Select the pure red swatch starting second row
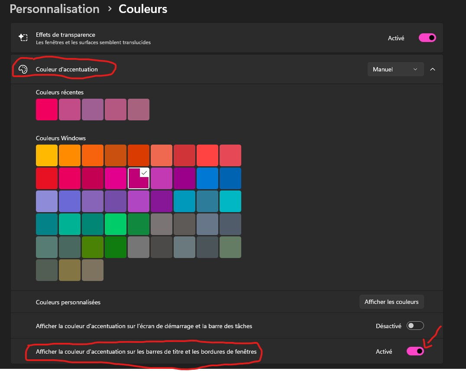The width and height of the screenshot is (466, 371). pyautogui.click(x=47, y=178)
